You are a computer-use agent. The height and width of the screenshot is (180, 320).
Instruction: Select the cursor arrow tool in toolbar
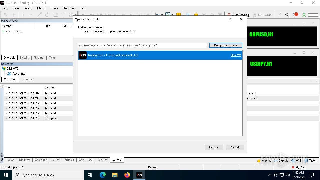tap(6, 15)
